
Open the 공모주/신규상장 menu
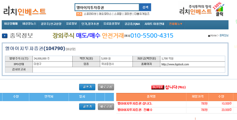(51, 24)
